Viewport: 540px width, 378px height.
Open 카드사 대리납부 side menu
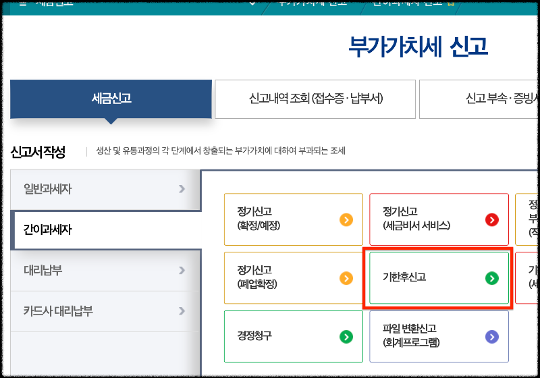tap(105, 311)
